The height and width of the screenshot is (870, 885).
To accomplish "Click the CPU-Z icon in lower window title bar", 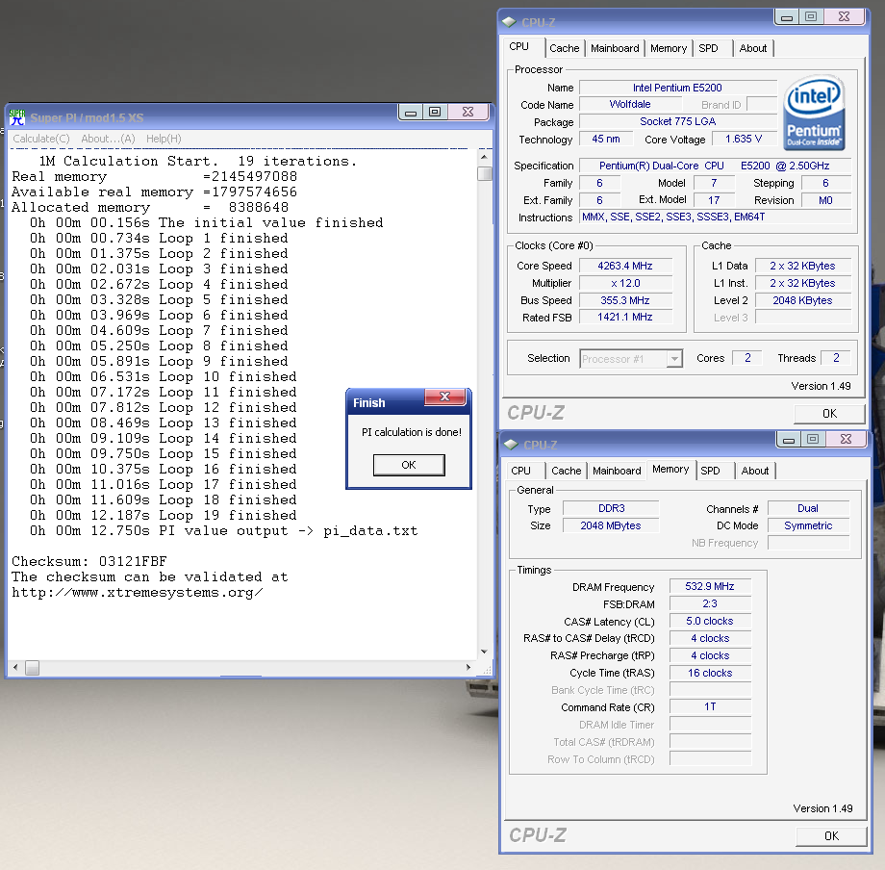I will tap(511, 445).
